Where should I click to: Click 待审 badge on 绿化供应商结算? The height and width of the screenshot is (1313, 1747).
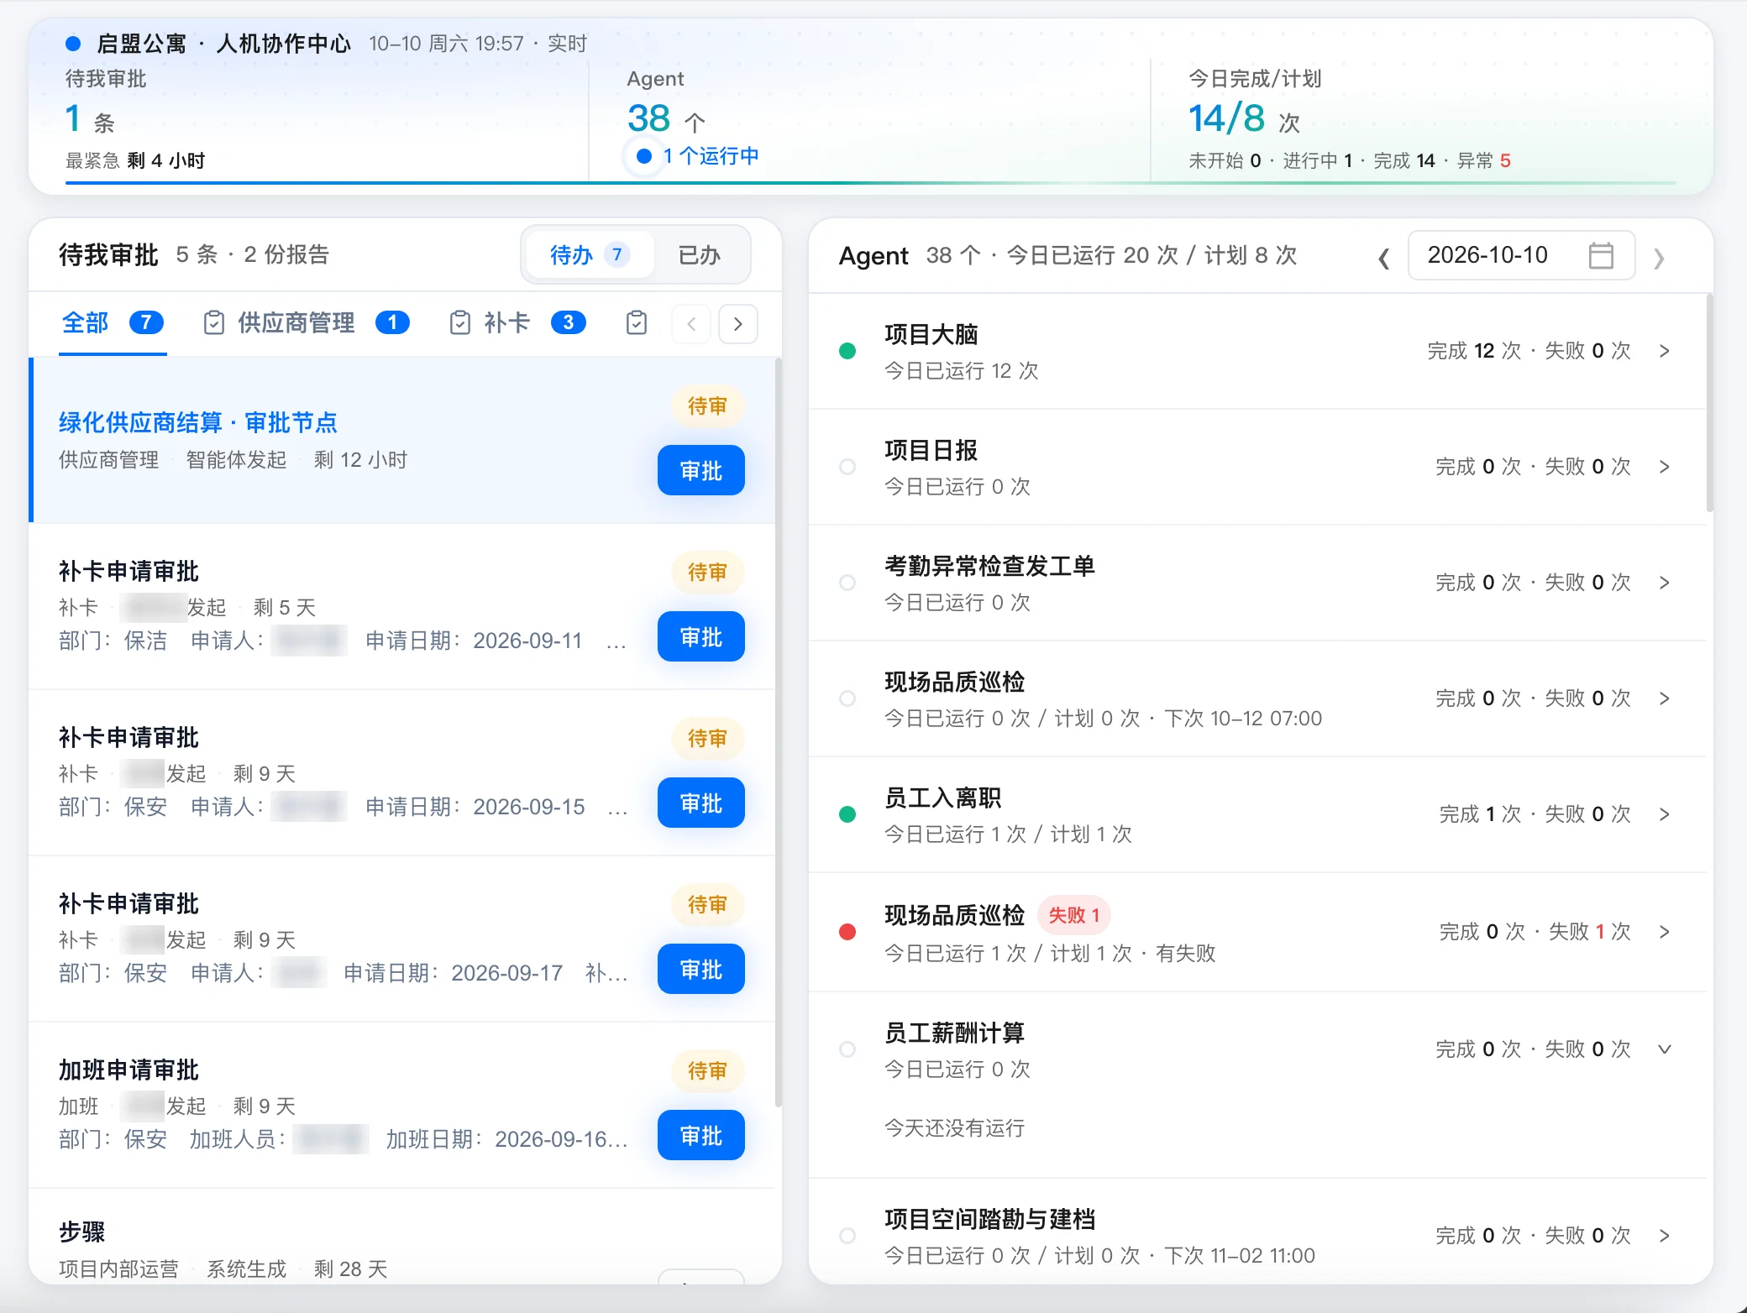pyautogui.click(x=707, y=406)
